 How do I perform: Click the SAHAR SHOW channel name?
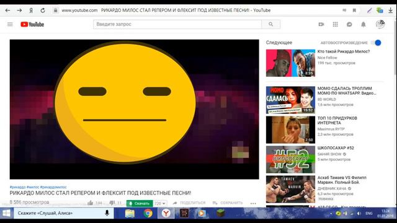pos(329,154)
